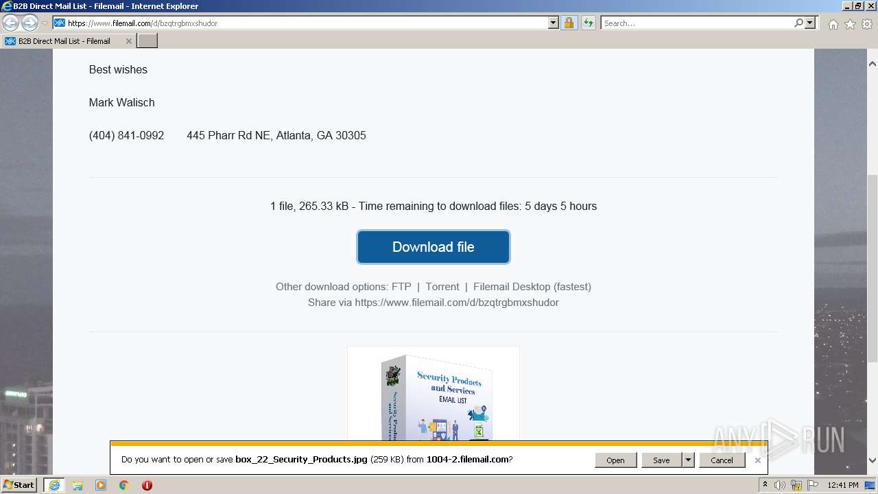The height and width of the screenshot is (494, 878).
Task: Show hidden tray icons arrow
Action: pyautogui.click(x=765, y=485)
